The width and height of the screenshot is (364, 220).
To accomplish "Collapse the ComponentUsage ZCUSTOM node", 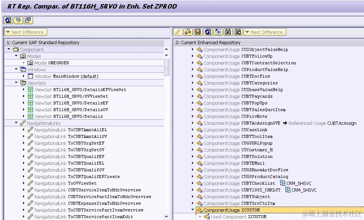I will point(192,210).
